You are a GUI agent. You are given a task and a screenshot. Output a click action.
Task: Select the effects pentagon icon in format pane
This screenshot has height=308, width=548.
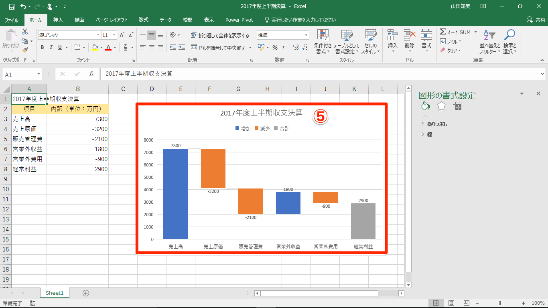point(441,106)
